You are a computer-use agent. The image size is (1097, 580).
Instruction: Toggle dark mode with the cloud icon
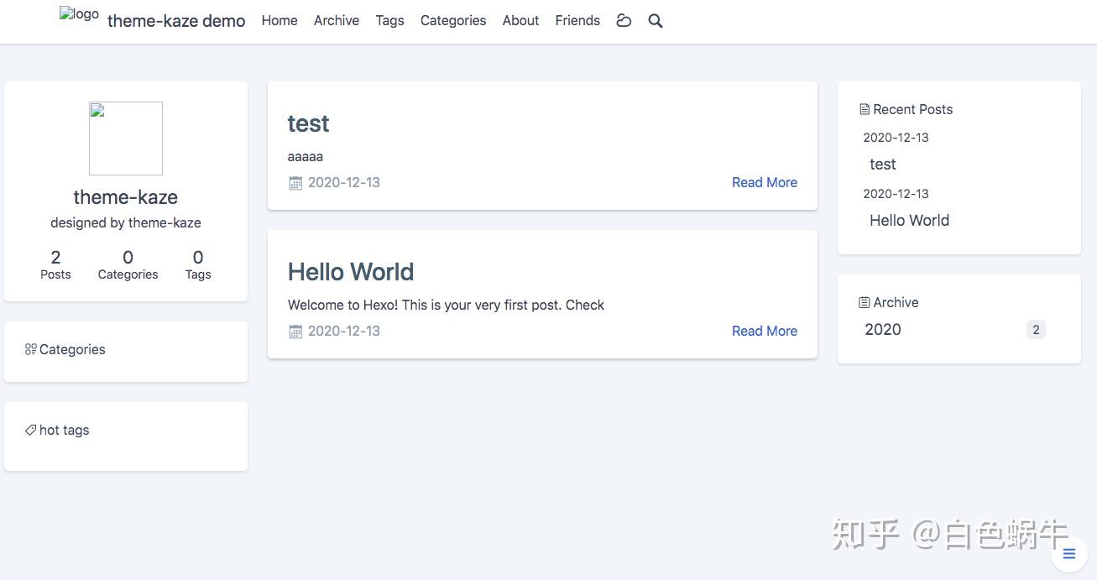[624, 21]
